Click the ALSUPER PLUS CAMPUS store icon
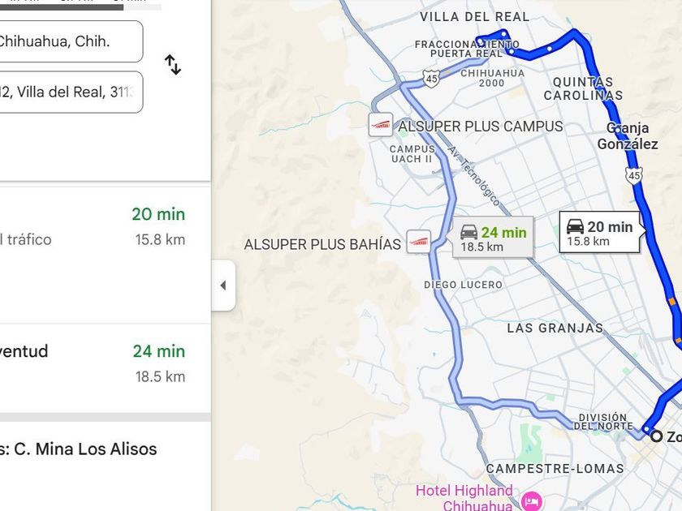This screenshot has width=682, height=511. 381,125
